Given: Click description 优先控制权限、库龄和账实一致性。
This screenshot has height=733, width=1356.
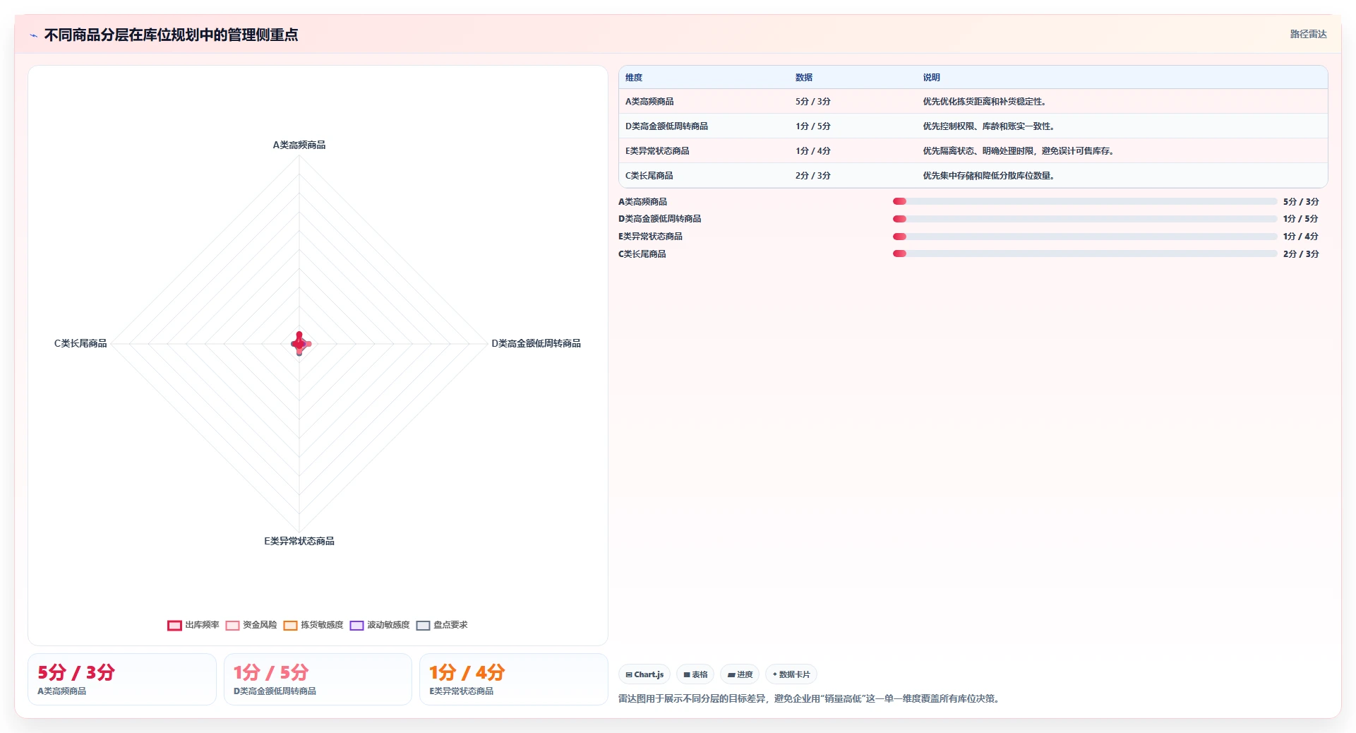Looking at the screenshot, I should pyautogui.click(x=990, y=126).
